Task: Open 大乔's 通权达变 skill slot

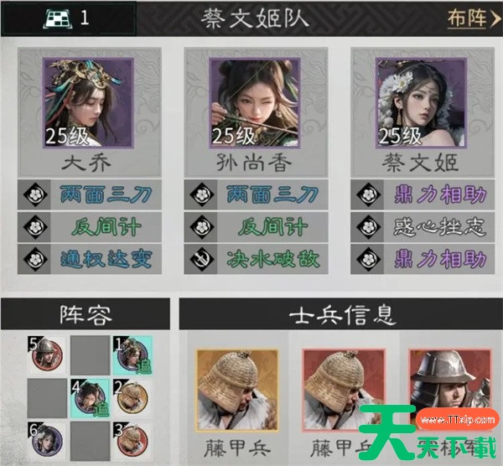Action: 90,259
